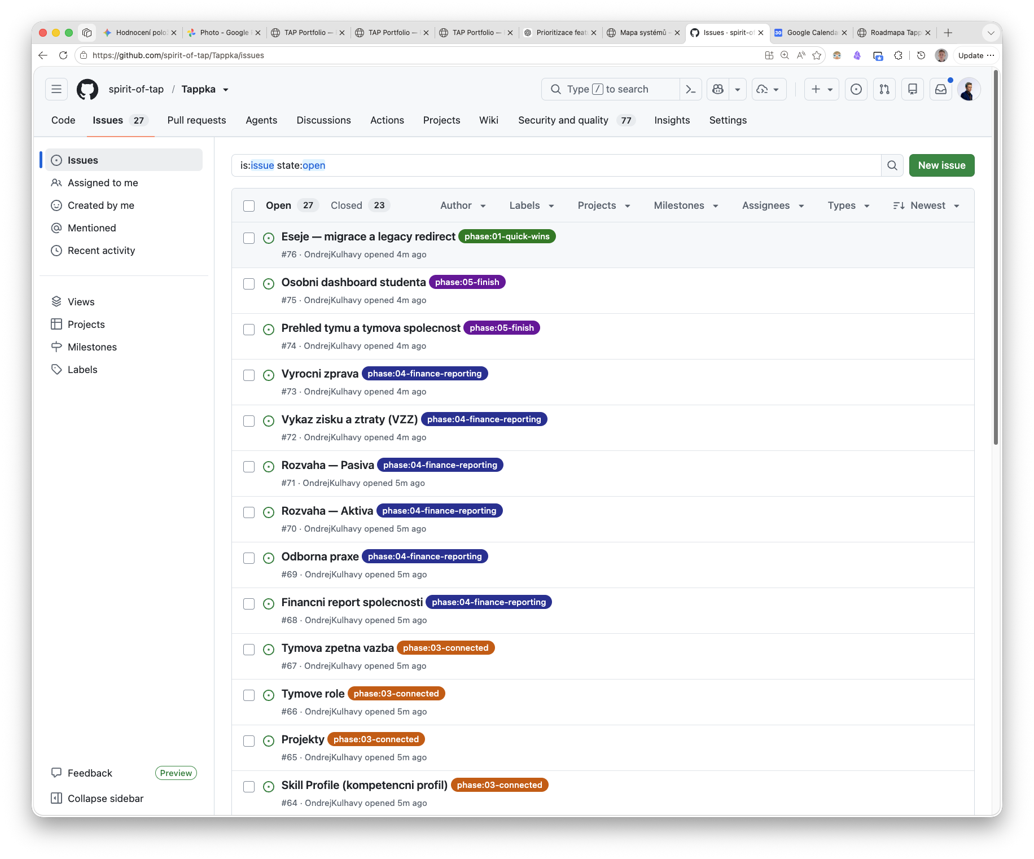Expand the Tappka repository switcher arrow
The width and height of the screenshot is (1034, 859).
(x=226, y=90)
